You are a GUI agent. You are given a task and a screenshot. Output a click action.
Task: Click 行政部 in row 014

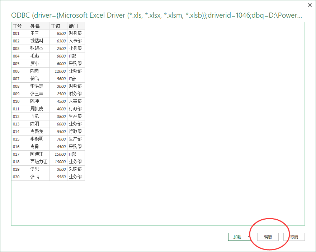tap(75, 132)
